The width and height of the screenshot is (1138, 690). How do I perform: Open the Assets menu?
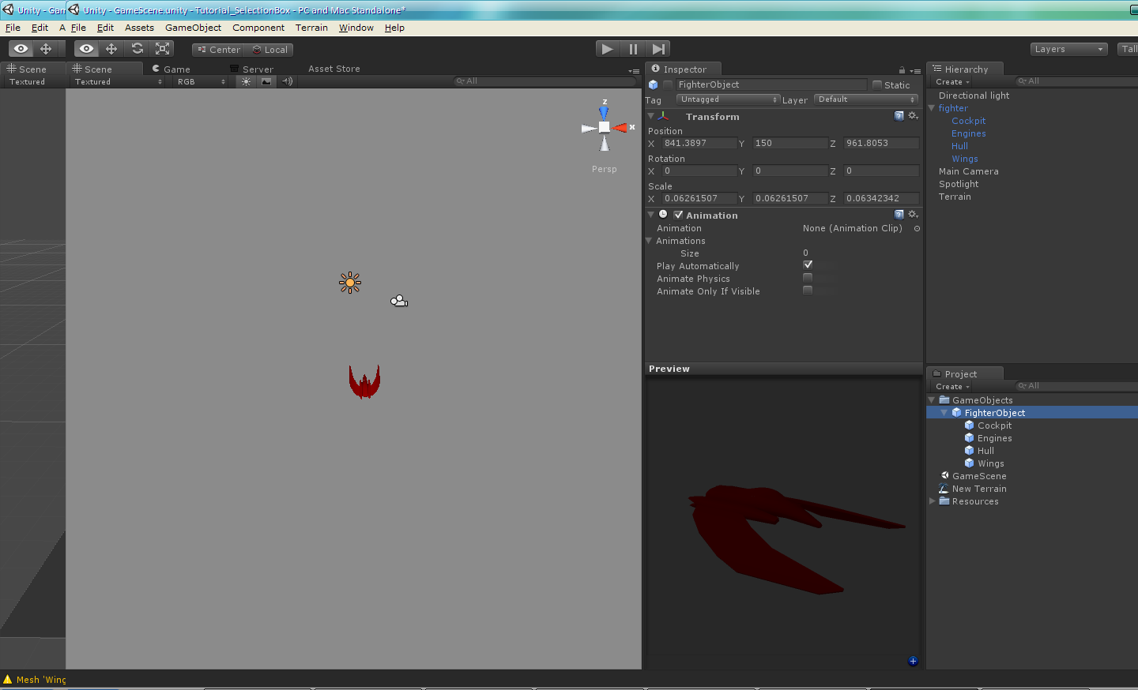(x=139, y=28)
